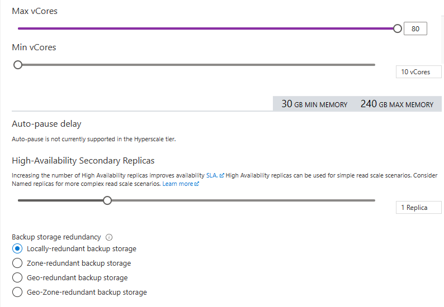
Task: Select Locally-redundant backup storage option
Action: pos(17,249)
